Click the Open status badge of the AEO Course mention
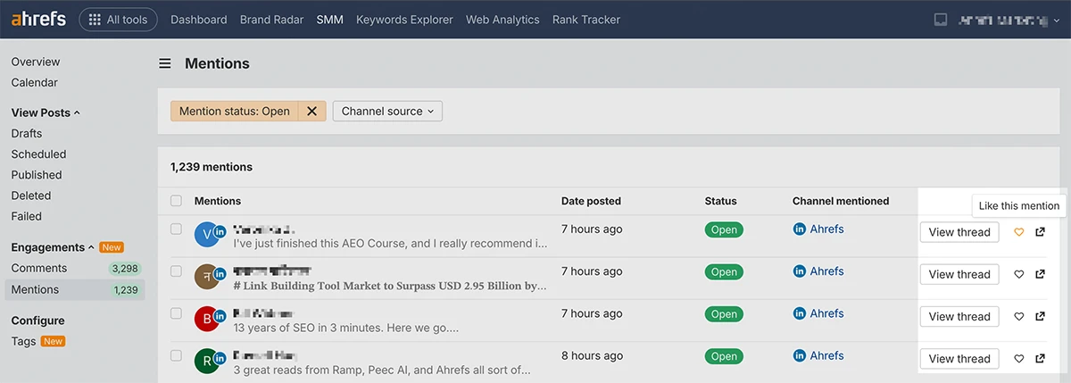 click(724, 229)
